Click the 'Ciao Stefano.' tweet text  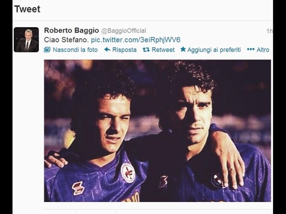[66, 40]
